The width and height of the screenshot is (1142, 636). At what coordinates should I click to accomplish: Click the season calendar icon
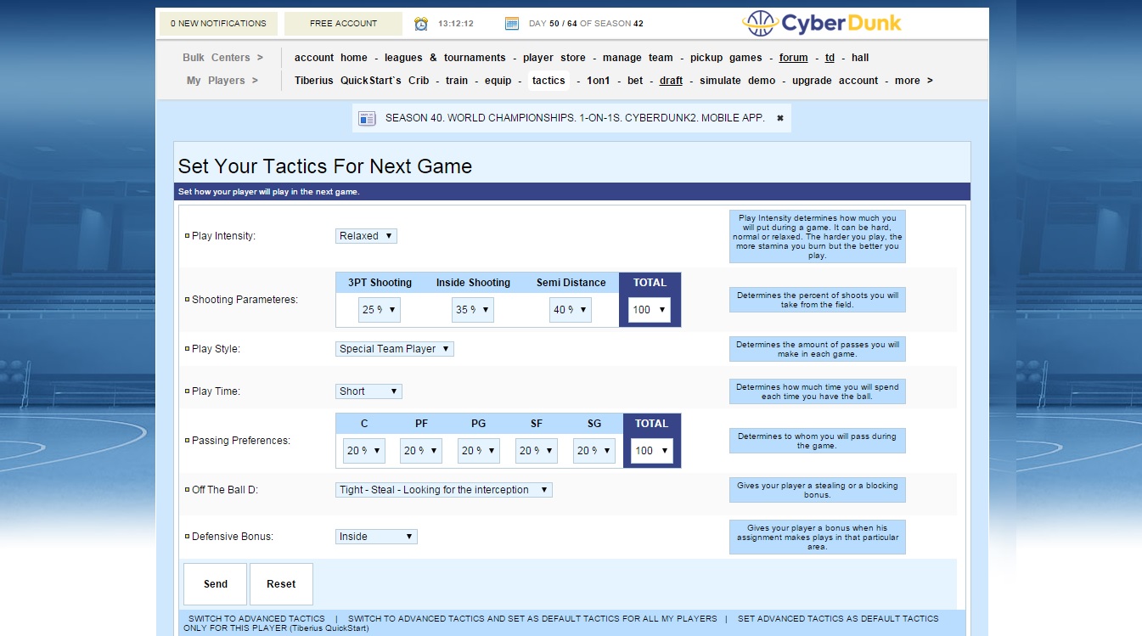tap(512, 24)
